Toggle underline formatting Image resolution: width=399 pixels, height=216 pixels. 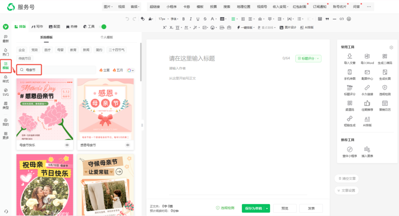(198, 19)
